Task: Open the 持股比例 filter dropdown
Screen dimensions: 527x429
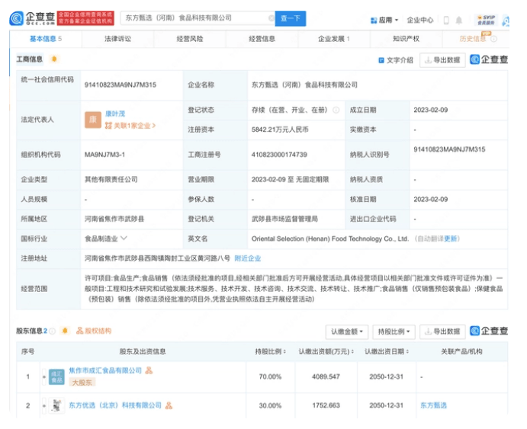Action: 394,332
